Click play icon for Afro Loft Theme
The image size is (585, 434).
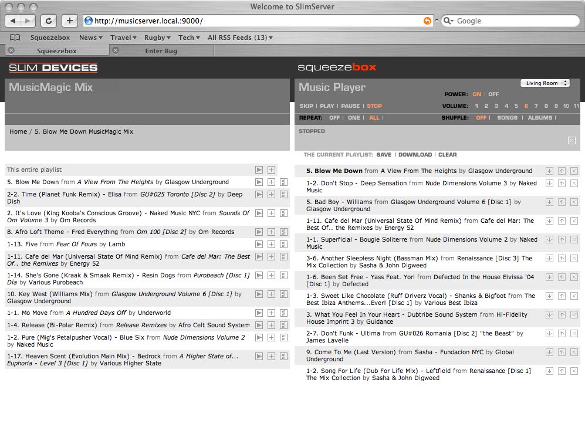tap(259, 232)
